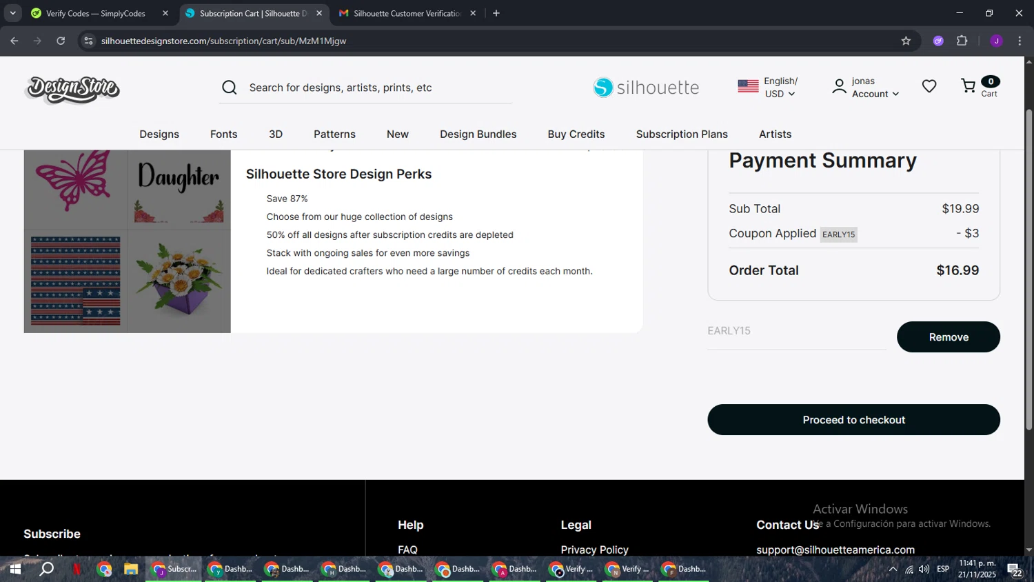1034x582 pixels.
Task: Open the 3D menu
Action: pyautogui.click(x=276, y=134)
